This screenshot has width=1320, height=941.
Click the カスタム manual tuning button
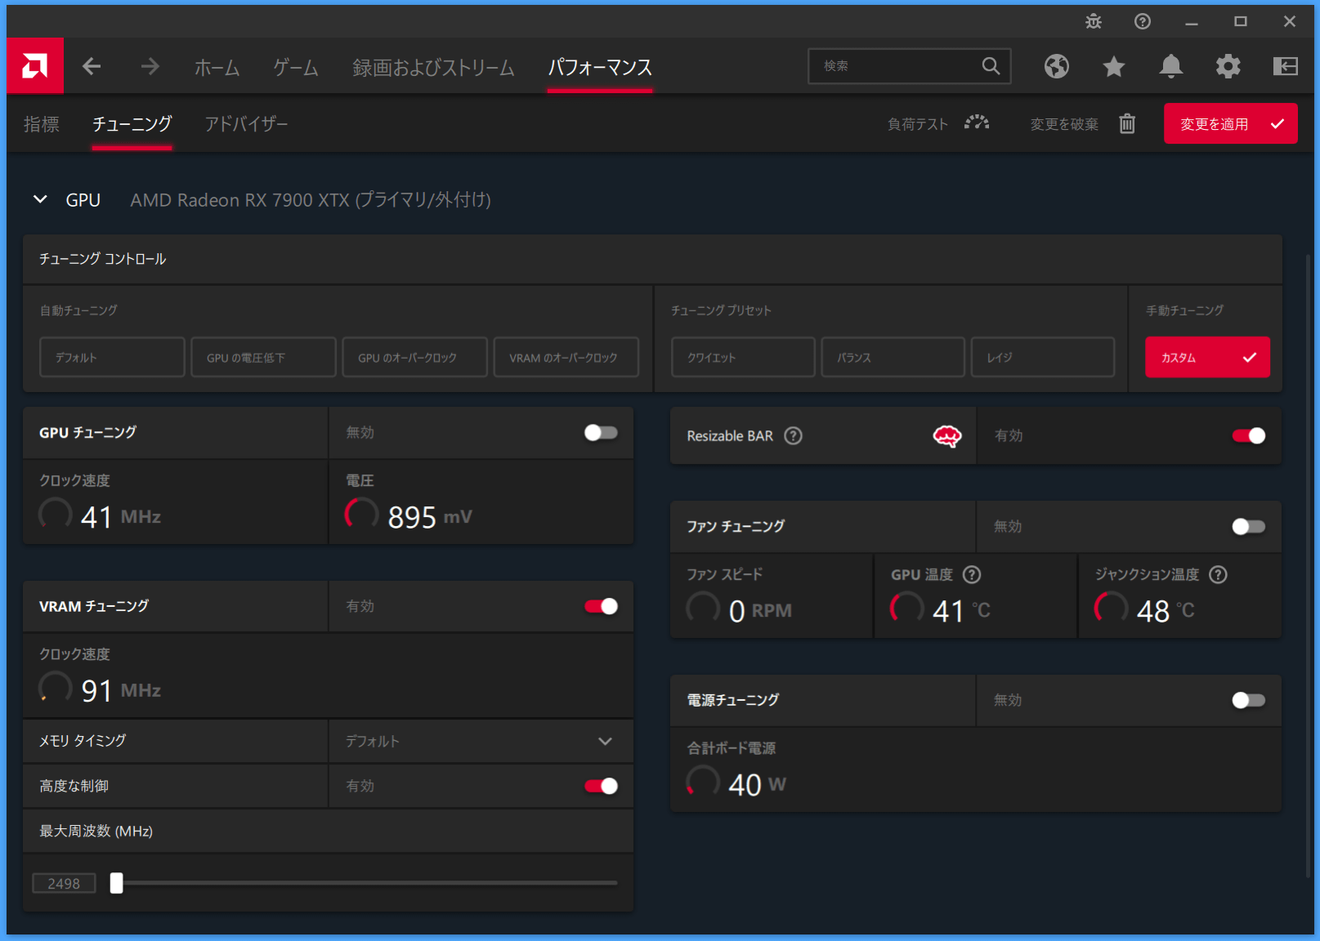point(1207,357)
